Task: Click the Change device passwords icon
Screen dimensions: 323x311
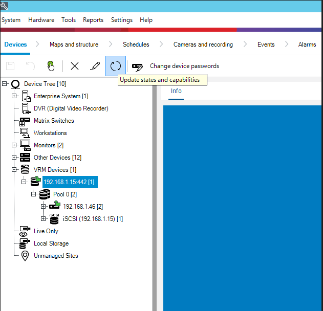Action: click(x=137, y=66)
